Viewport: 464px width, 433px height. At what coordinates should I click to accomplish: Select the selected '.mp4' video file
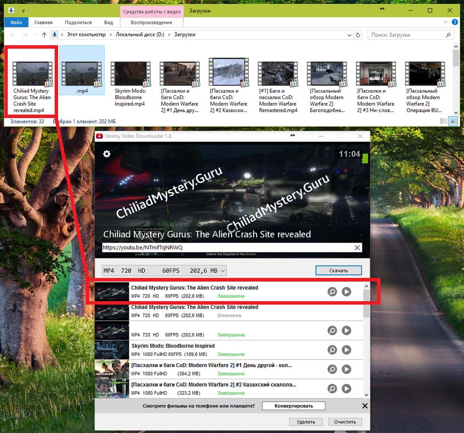(82, 70)
